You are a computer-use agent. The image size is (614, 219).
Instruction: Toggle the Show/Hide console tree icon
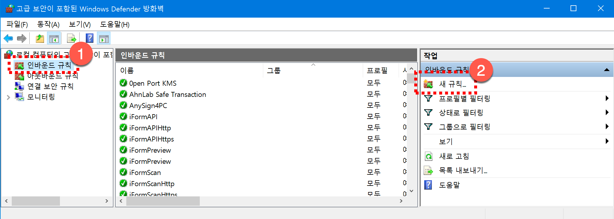click(x=54, y=38)
